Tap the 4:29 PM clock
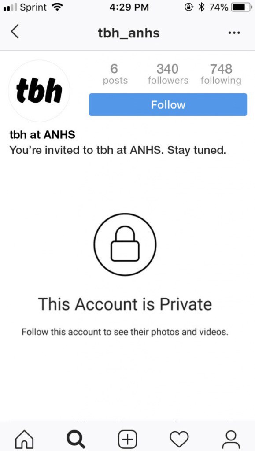The height and width of the screenshot is (451, 255). 129,8
